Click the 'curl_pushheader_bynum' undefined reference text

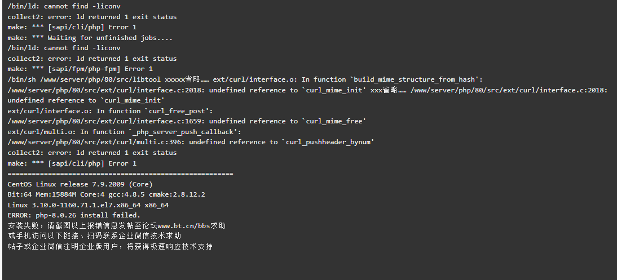coord(328,142)
